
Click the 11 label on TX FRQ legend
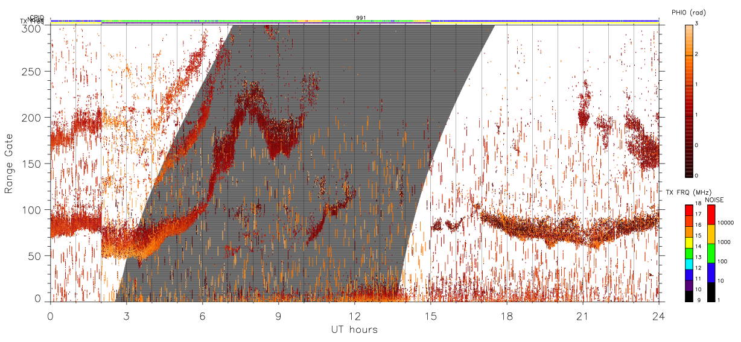[698, 279]
